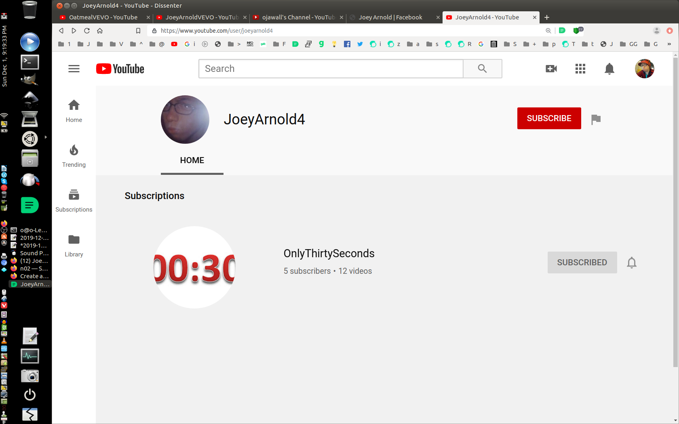
Task: Click the Twitter bookmark icon
Action: click(x=360, y=44)
